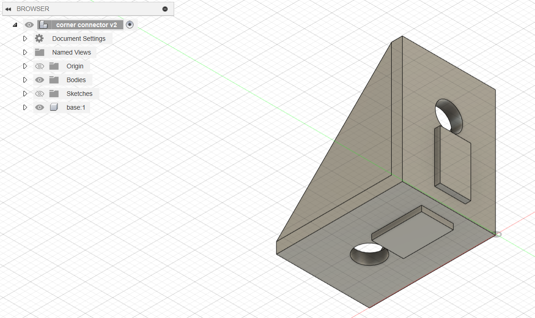Show the hidden Origin folder
This screenshot has width=535, height=318.
click(x=39, y=66)
